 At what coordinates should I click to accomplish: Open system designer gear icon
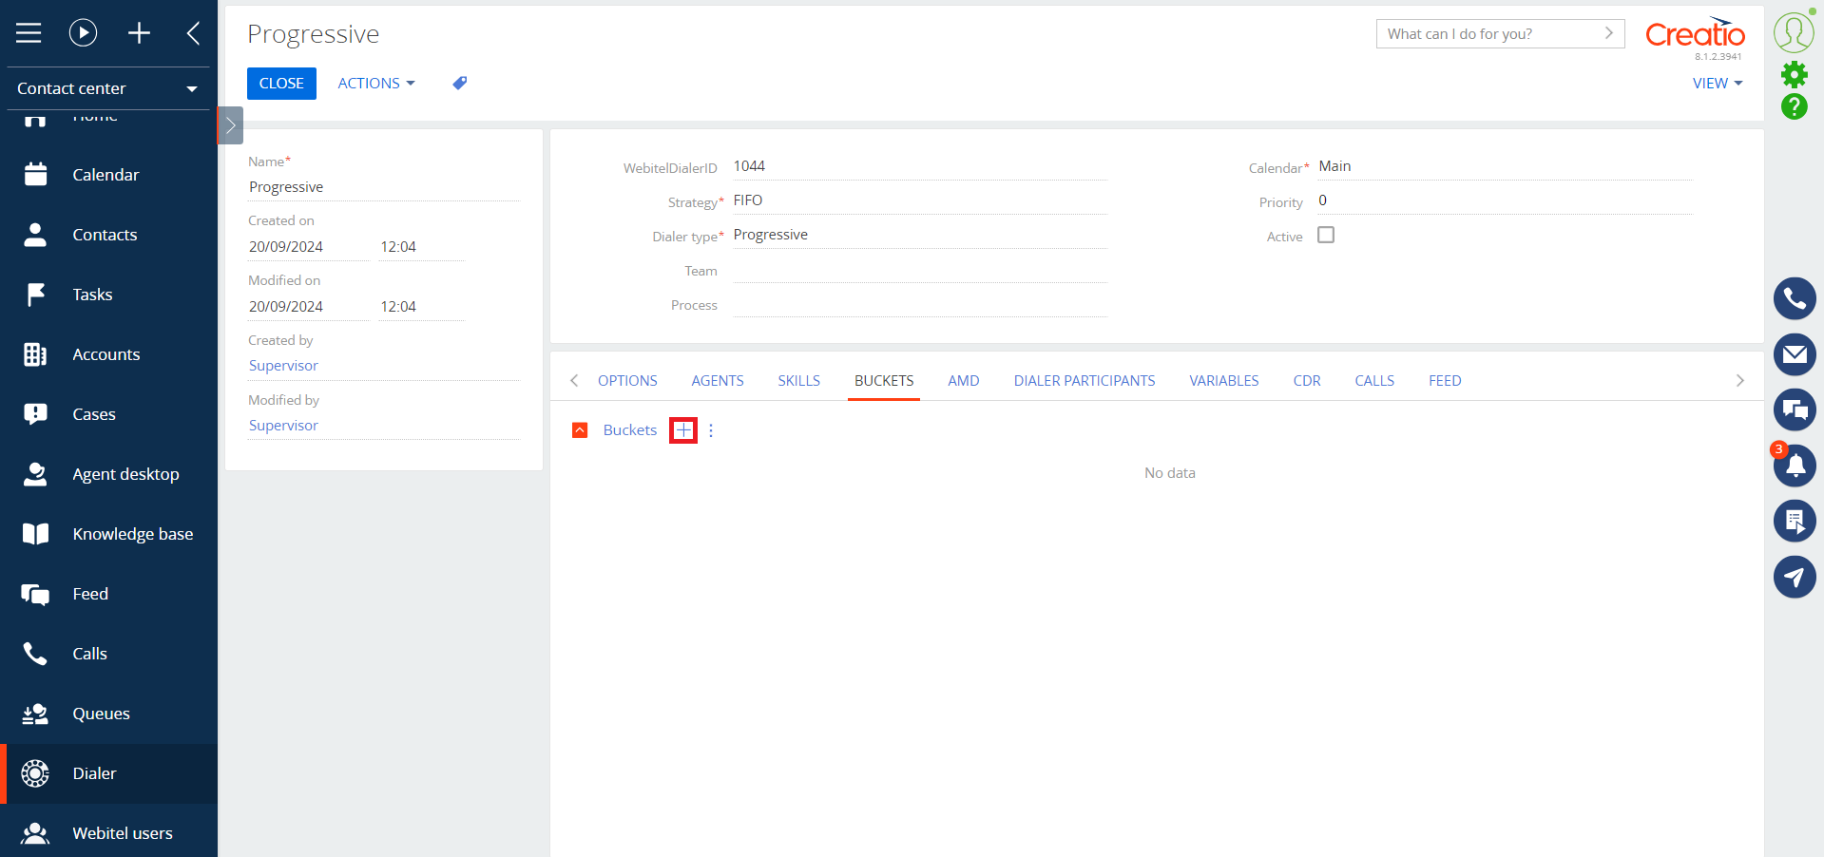pyautogui.click(x=1794, y=74)
